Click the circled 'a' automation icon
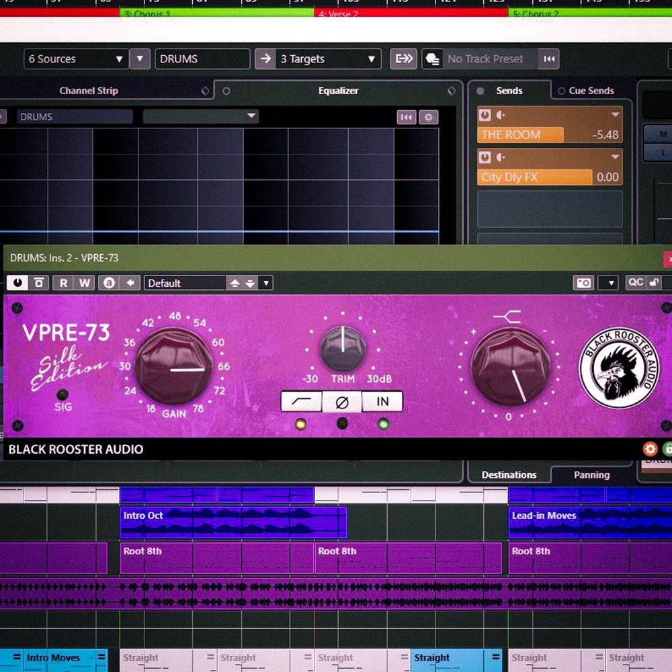 109,283
